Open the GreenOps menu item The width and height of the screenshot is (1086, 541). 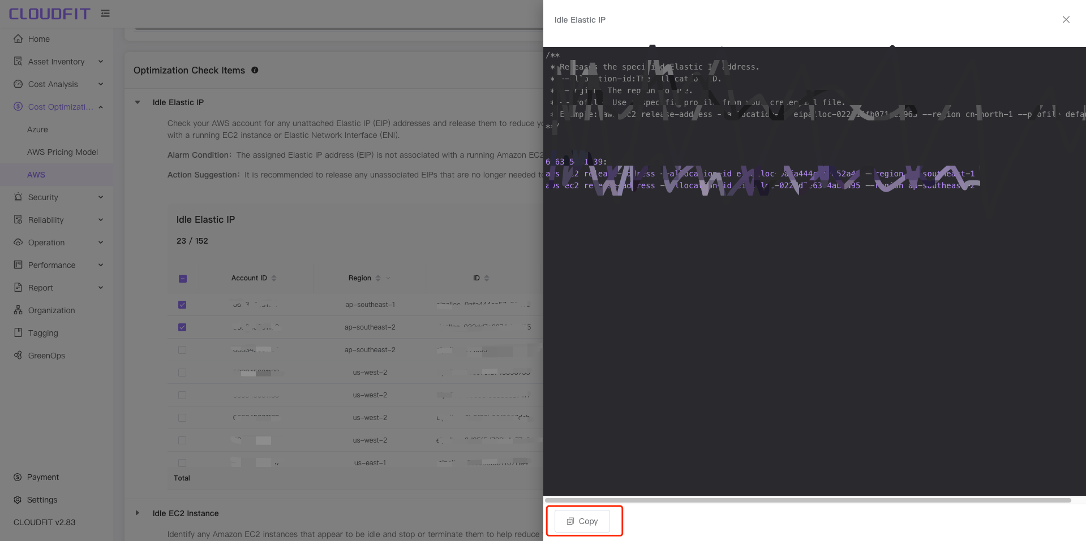click(x=57, y=355)
